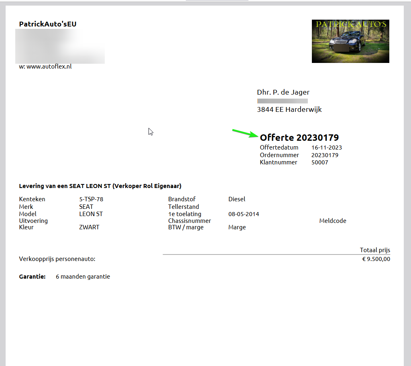The width and height of the screenshot is (411, 366).
Task: Click the green arrow pointing to Offerte
Action: 245,133
